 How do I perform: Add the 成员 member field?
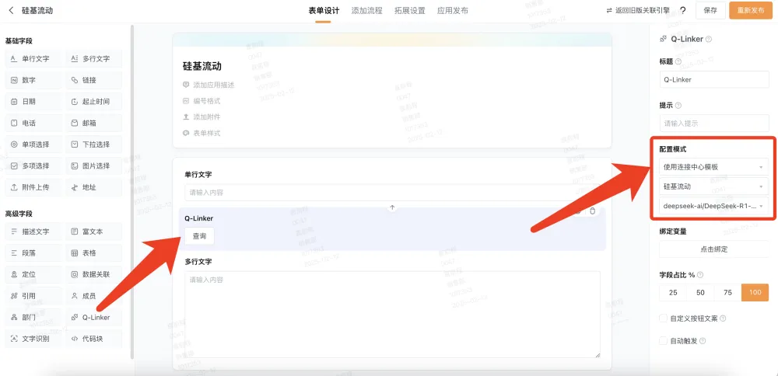point(94,296)
